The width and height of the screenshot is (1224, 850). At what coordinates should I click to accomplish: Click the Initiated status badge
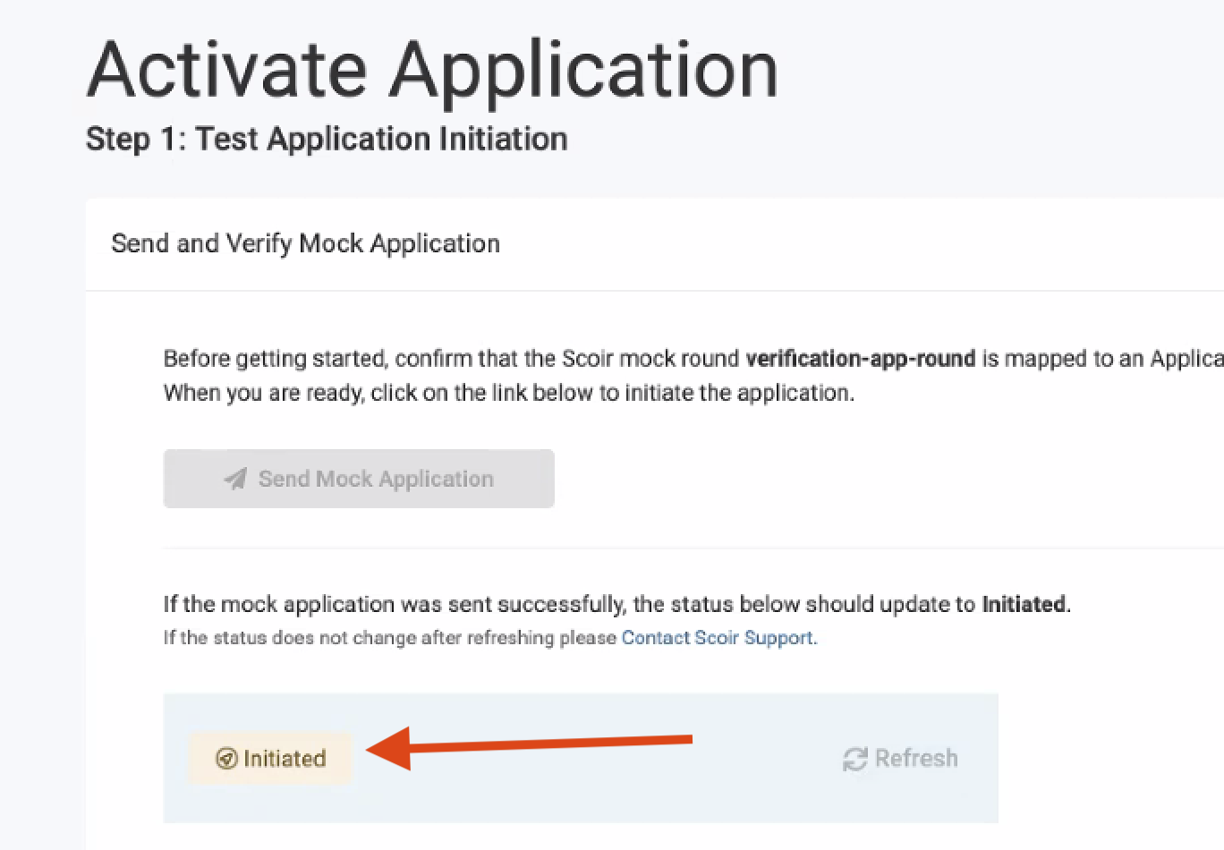(270, 759)
